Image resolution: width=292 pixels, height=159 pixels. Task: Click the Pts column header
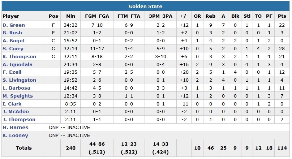282,16
